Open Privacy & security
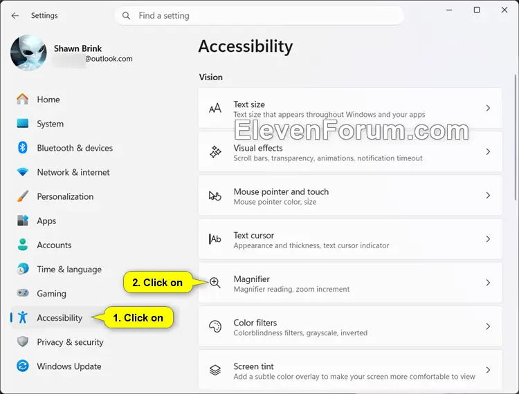The width and height of the screenshot is (519, 394). [95, 341]
